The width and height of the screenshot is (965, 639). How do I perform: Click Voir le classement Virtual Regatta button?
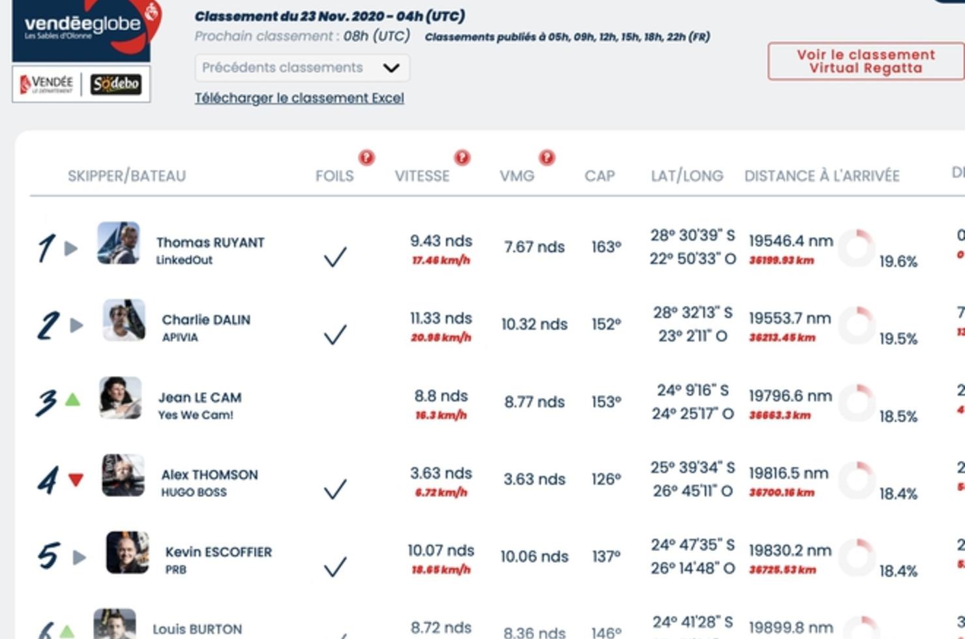(866, 61)
